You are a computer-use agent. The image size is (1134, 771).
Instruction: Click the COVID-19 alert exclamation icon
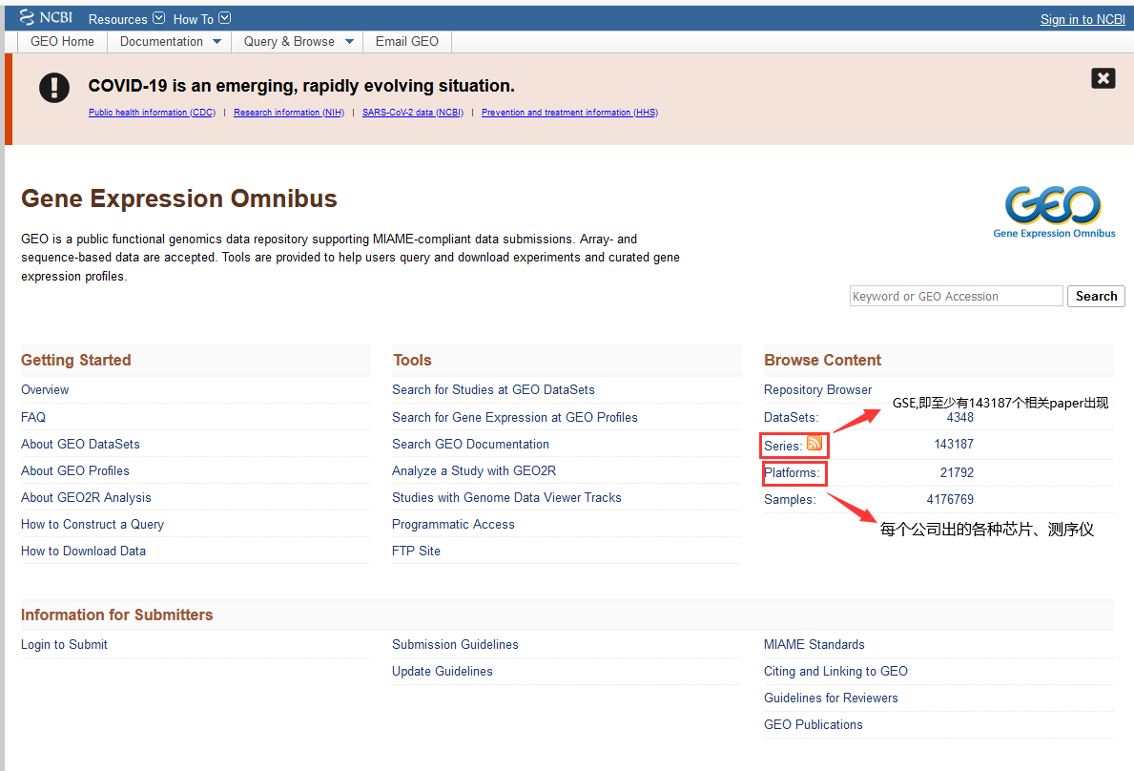[x=54, y=88]
